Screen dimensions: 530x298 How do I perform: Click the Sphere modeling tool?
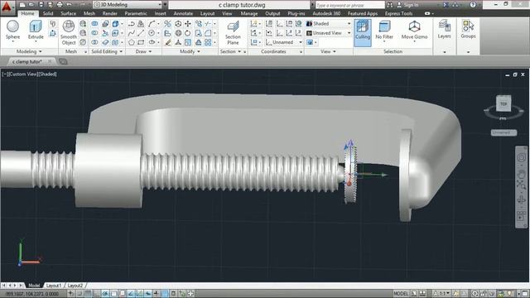[x=13, y=30]
